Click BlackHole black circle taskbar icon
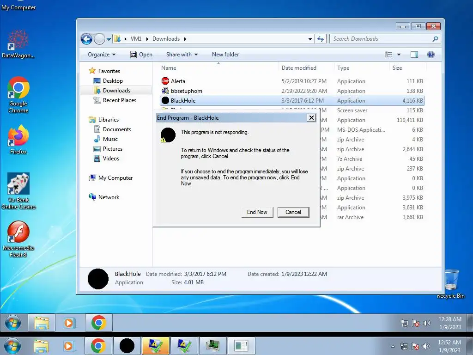 [x=127, y=346]
